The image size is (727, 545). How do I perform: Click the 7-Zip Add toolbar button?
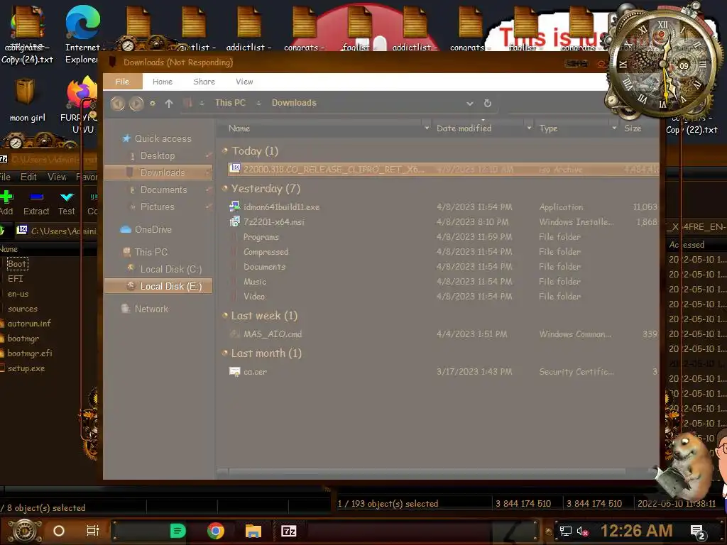click(6, 203)
